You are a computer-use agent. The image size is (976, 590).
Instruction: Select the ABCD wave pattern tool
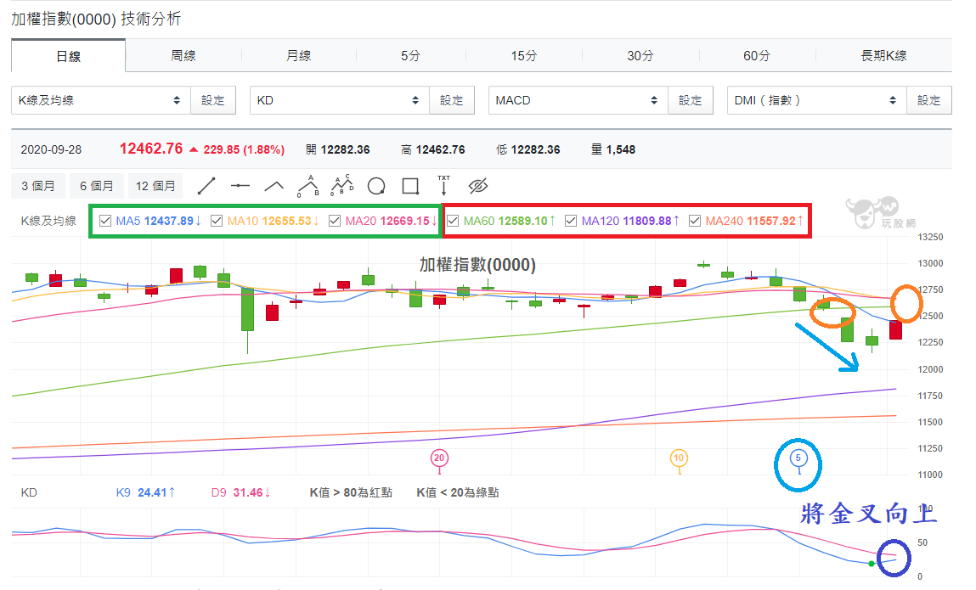(341, 185)
